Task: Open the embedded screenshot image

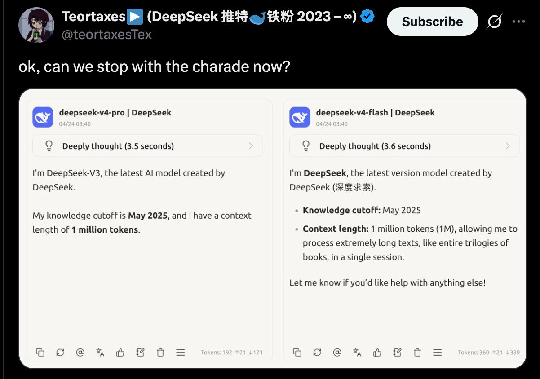Action: (x=272, y=229)
